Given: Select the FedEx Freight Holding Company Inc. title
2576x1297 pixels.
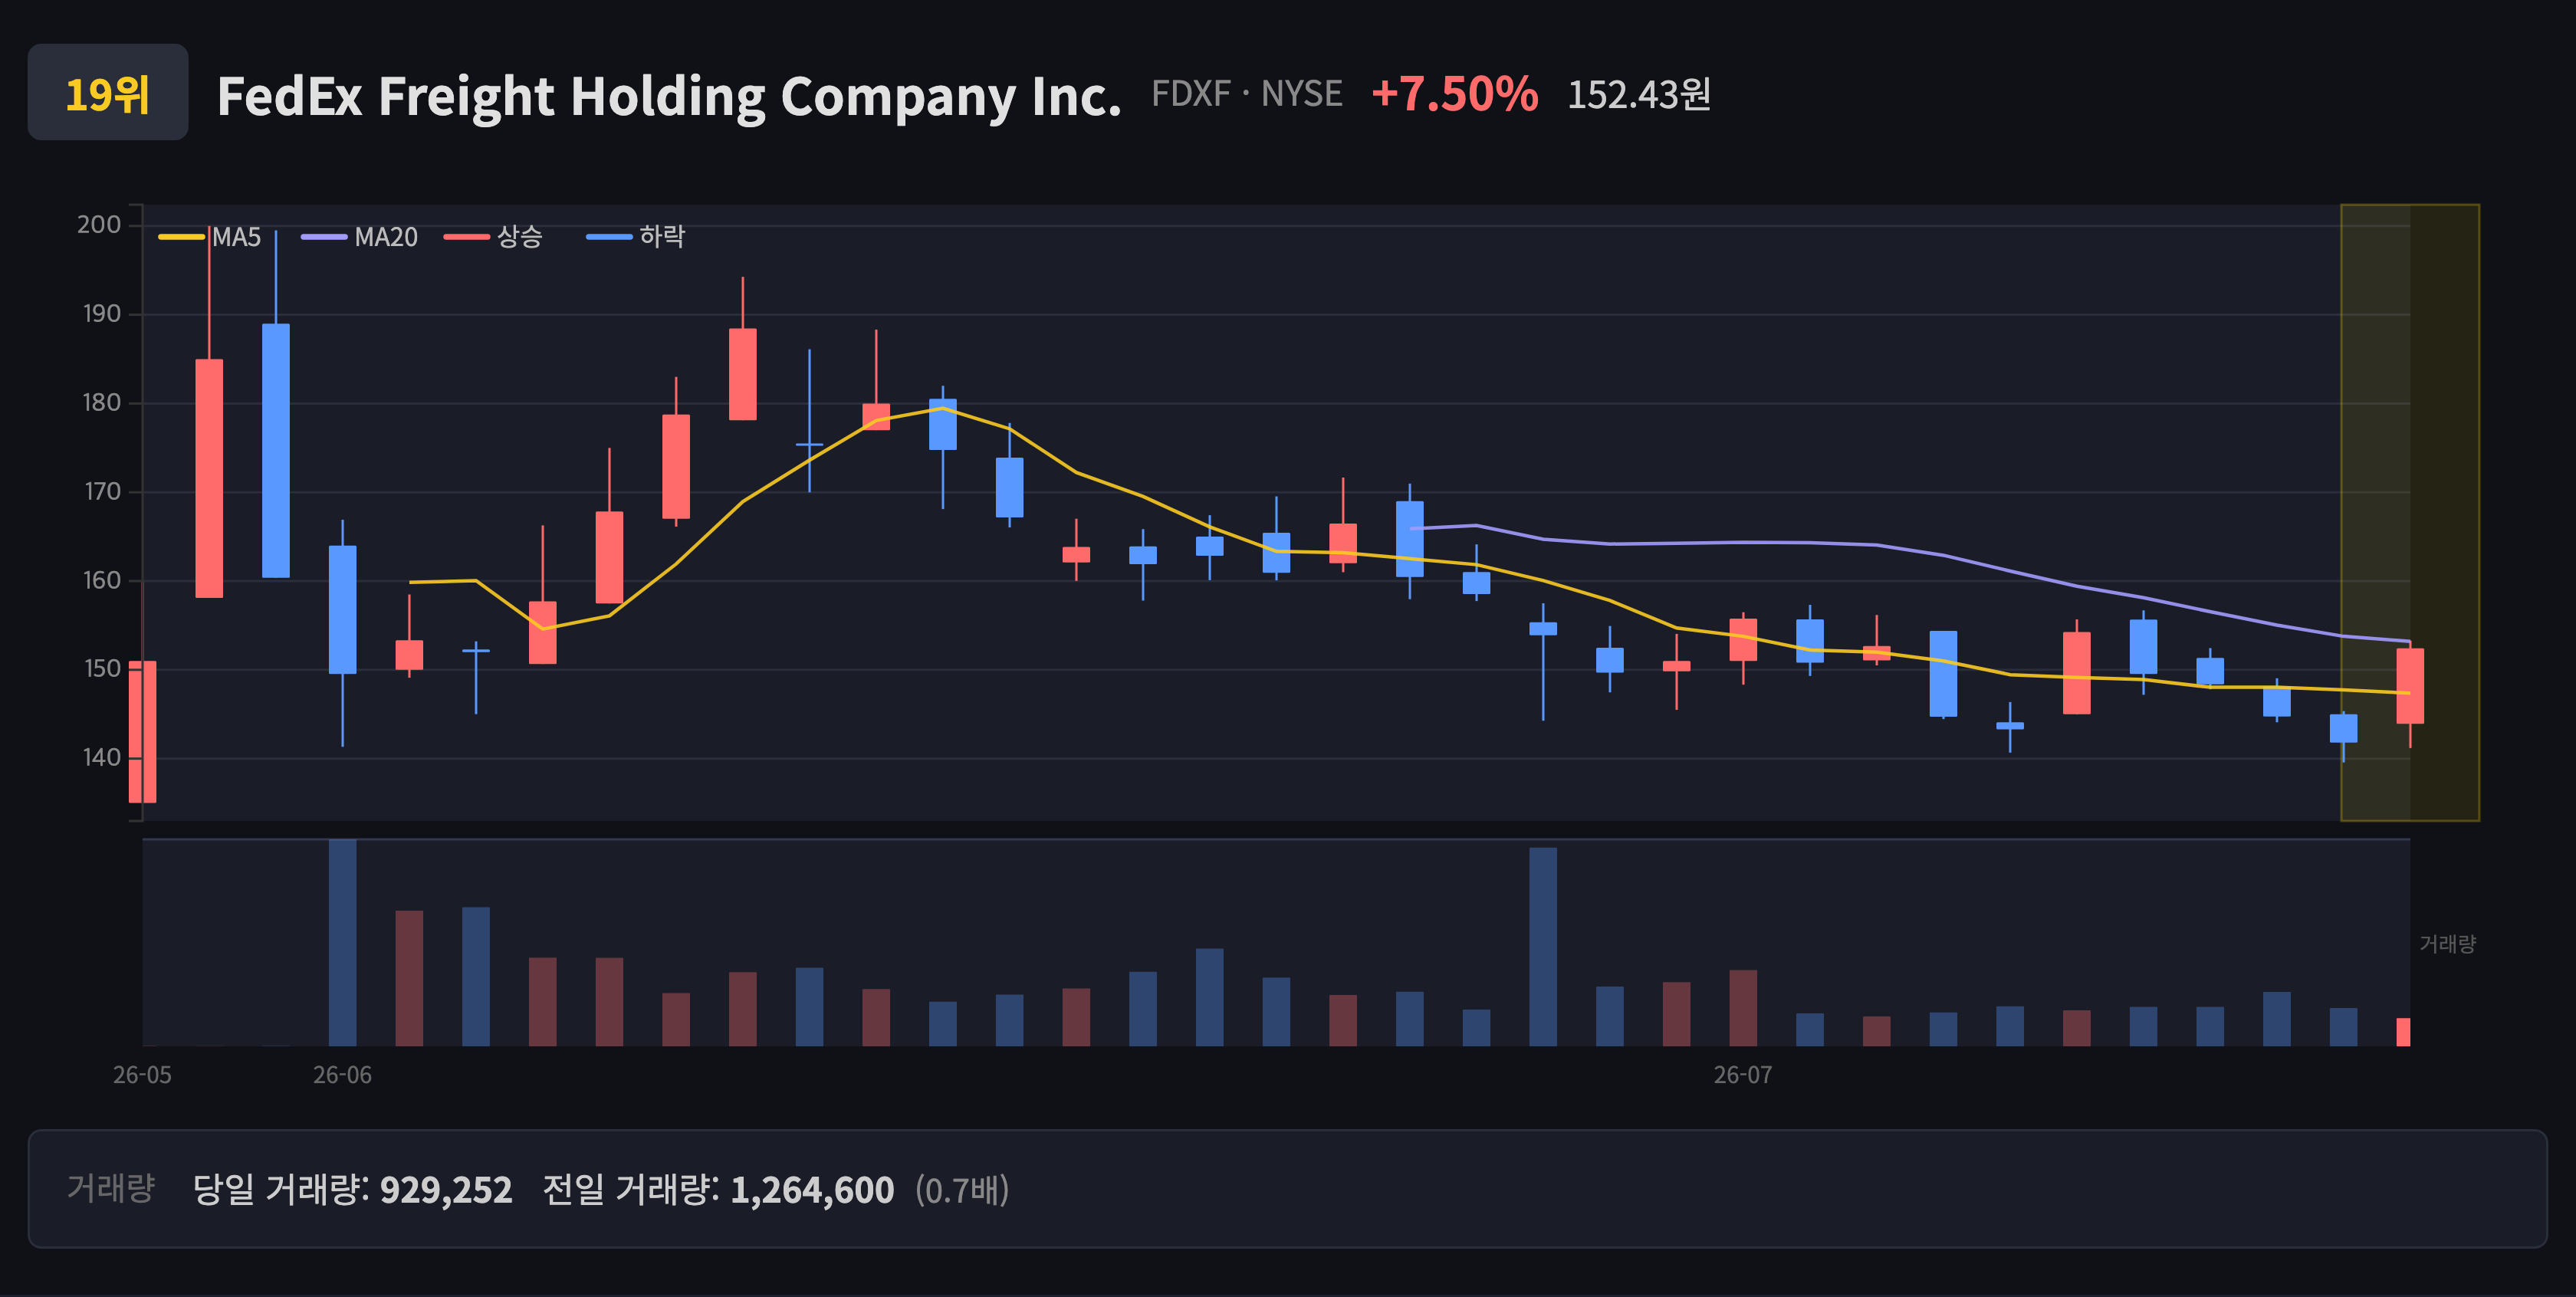Looking at the screenshot, I should click(669, 96).
